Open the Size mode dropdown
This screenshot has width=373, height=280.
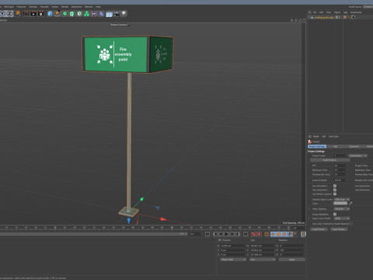coord(263,259)
